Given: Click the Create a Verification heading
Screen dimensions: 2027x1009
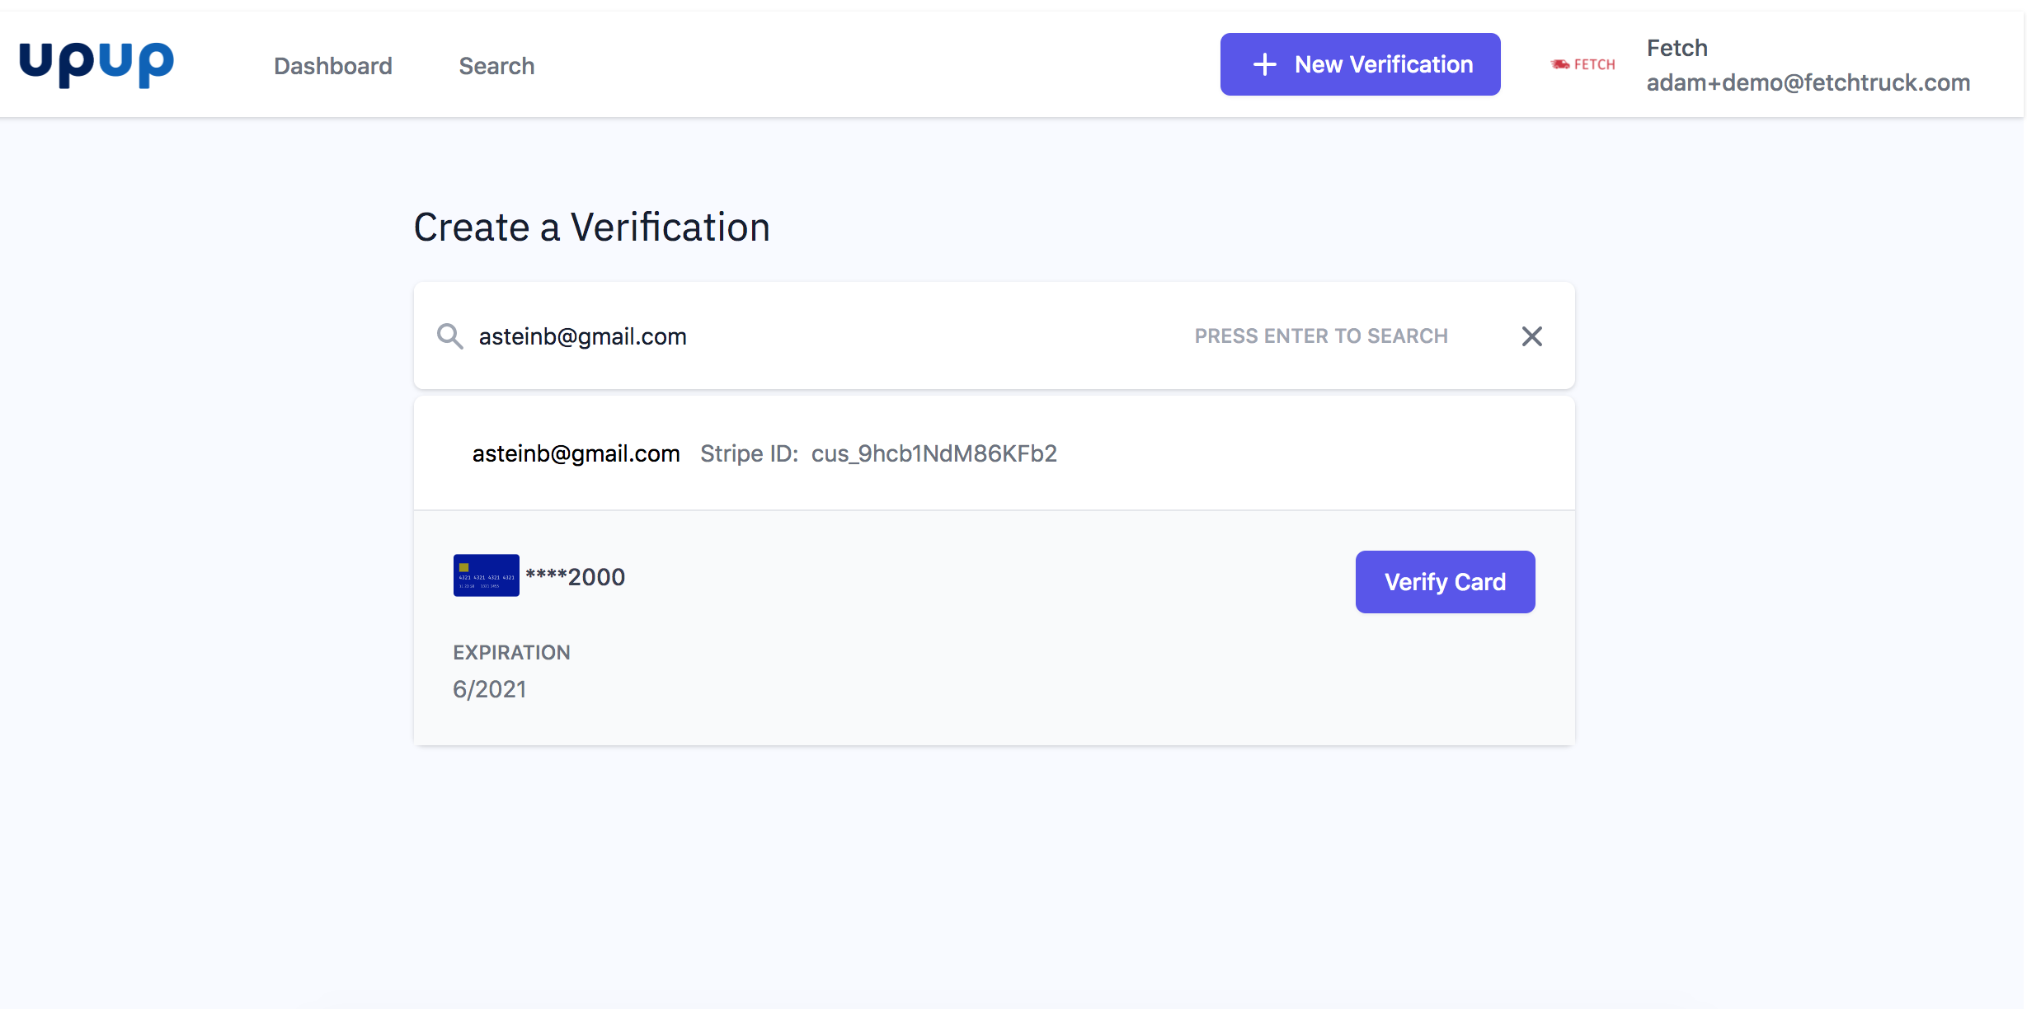Looking at the screenshot, I should pos(591,228).
